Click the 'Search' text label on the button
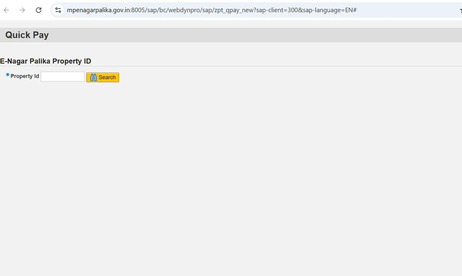The width and height of the screenshot is (462, 276). click(x=107, y=77)
